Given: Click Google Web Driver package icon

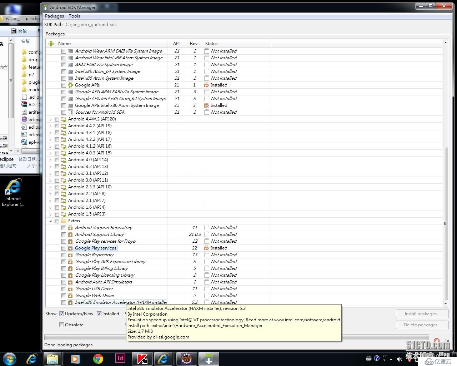Looking at the screenshot, I should (70, 296).
